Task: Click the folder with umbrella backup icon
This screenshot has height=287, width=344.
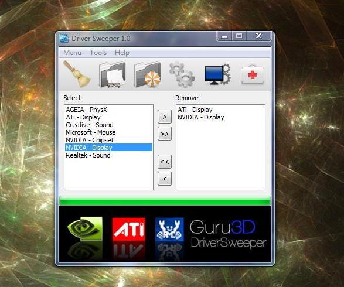Action: [147, 74]
